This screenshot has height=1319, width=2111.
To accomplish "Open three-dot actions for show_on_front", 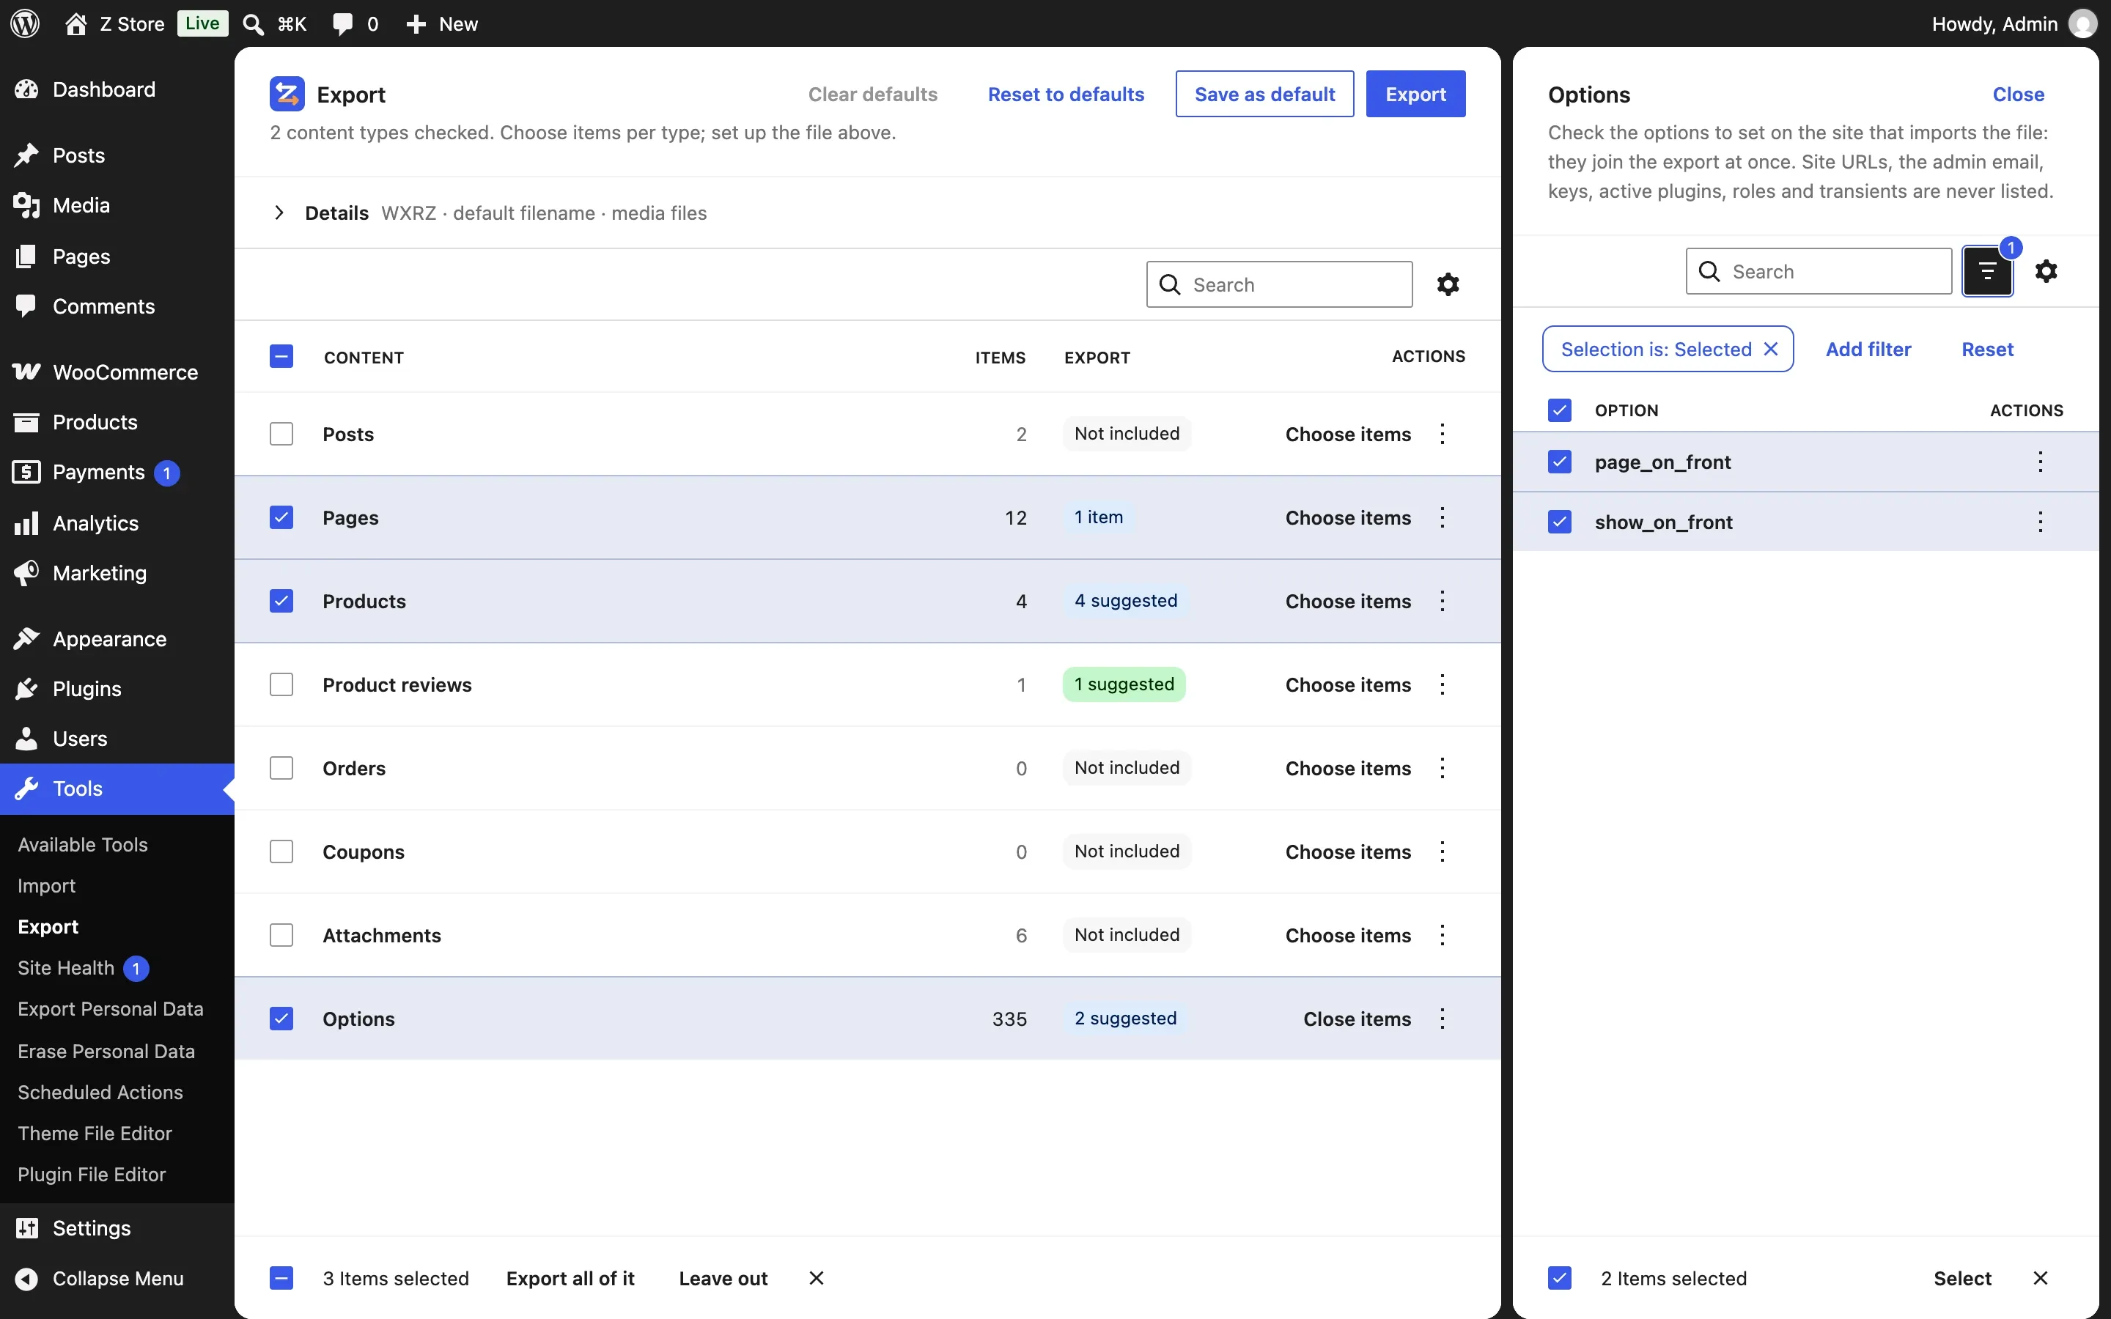I will coord(2041,522).
